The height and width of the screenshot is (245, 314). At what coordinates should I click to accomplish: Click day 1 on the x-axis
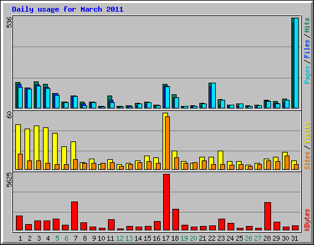20,238
